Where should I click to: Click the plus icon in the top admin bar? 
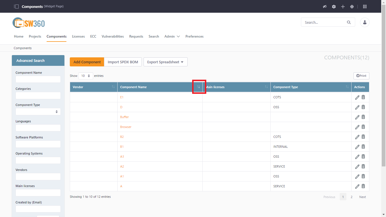point(343,6)
